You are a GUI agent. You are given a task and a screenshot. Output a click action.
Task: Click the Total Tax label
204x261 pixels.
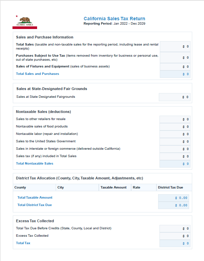pyautogui.click(x=23, y=243)
